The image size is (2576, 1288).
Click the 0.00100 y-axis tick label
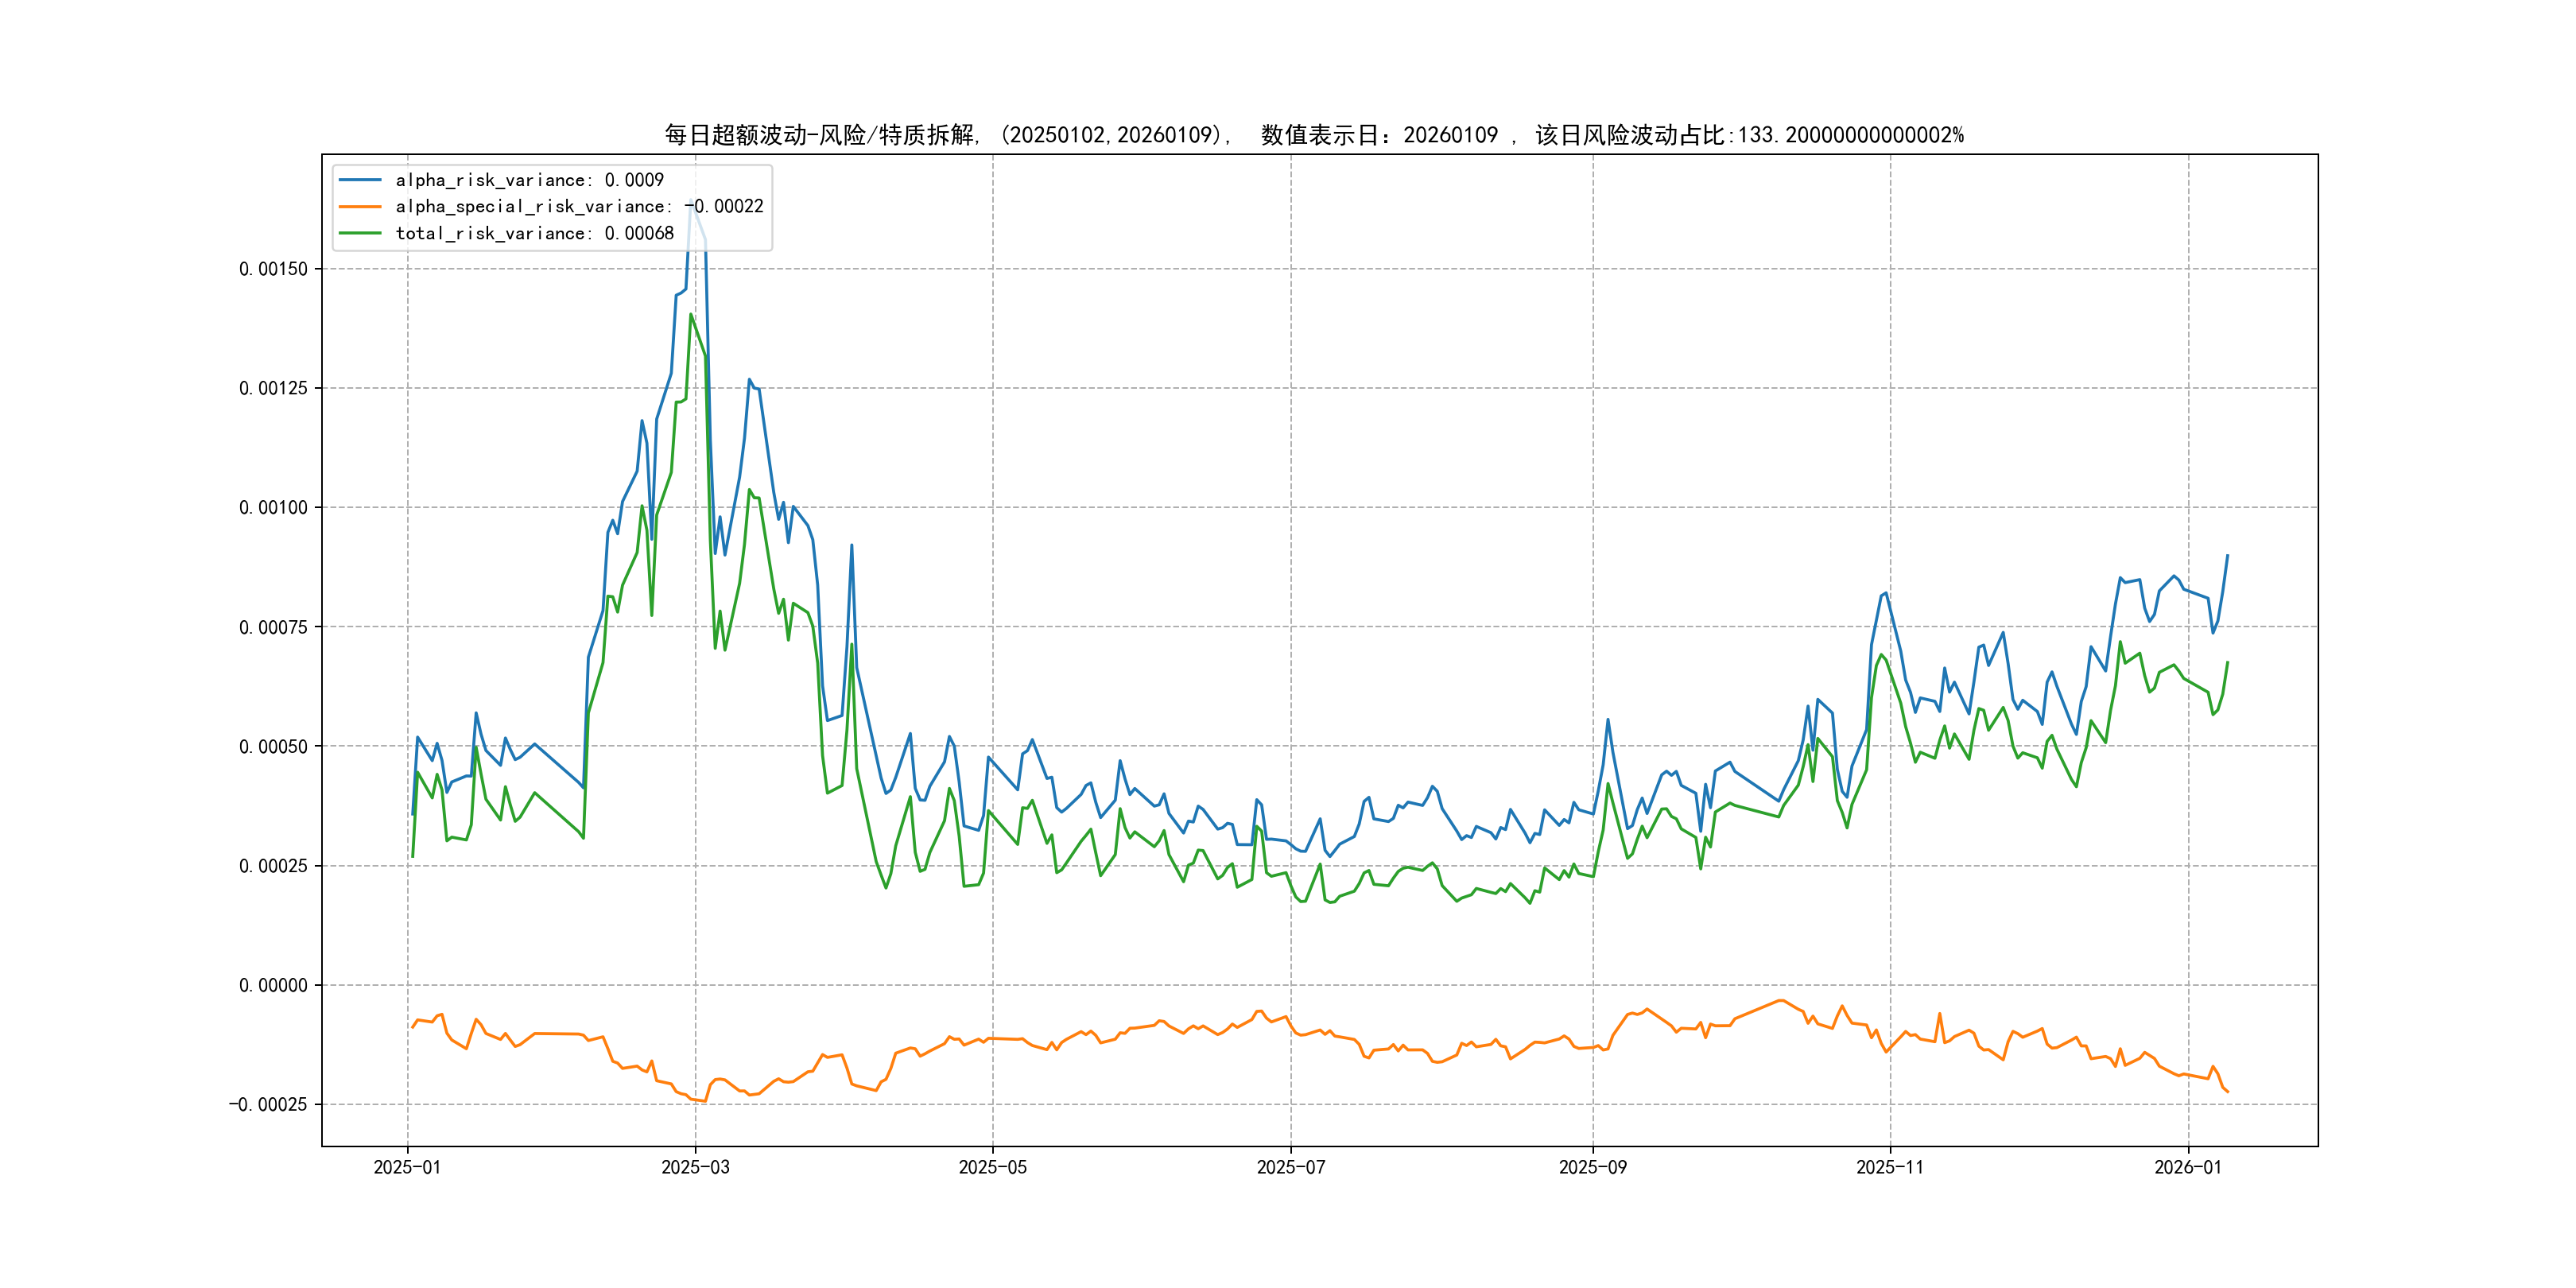click(x=273, y=508)
